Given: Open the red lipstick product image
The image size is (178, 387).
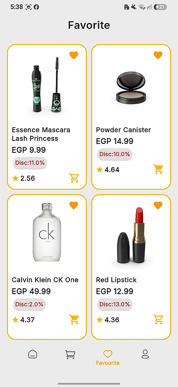Looking at the screenshot, I should tap(131, 235).
